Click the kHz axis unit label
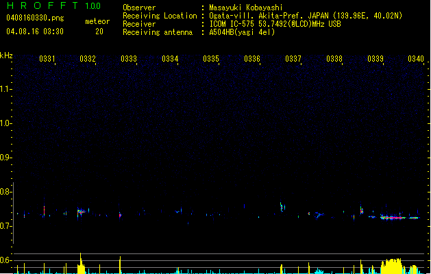This screenshot has height=274, width=431. coord(6,55)
